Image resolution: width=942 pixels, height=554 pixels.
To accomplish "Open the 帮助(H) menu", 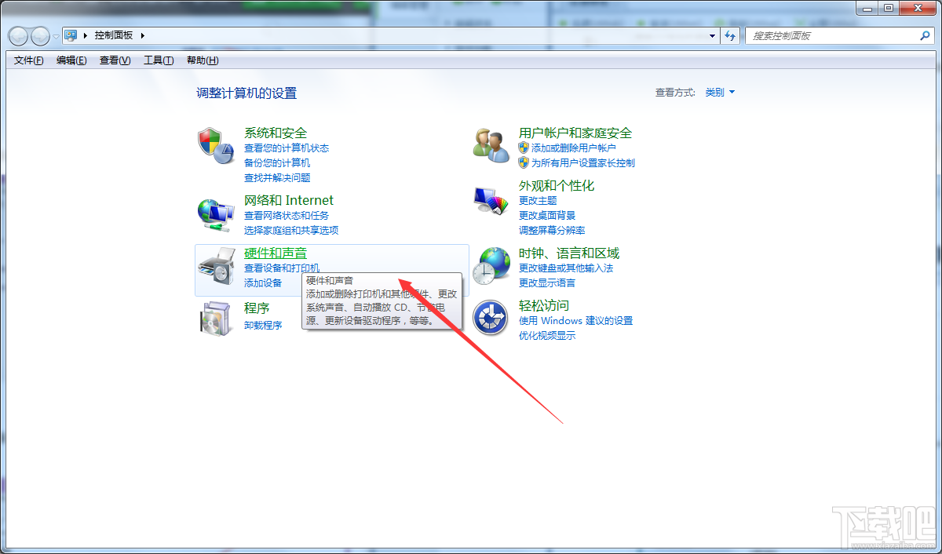I will 203,60.
